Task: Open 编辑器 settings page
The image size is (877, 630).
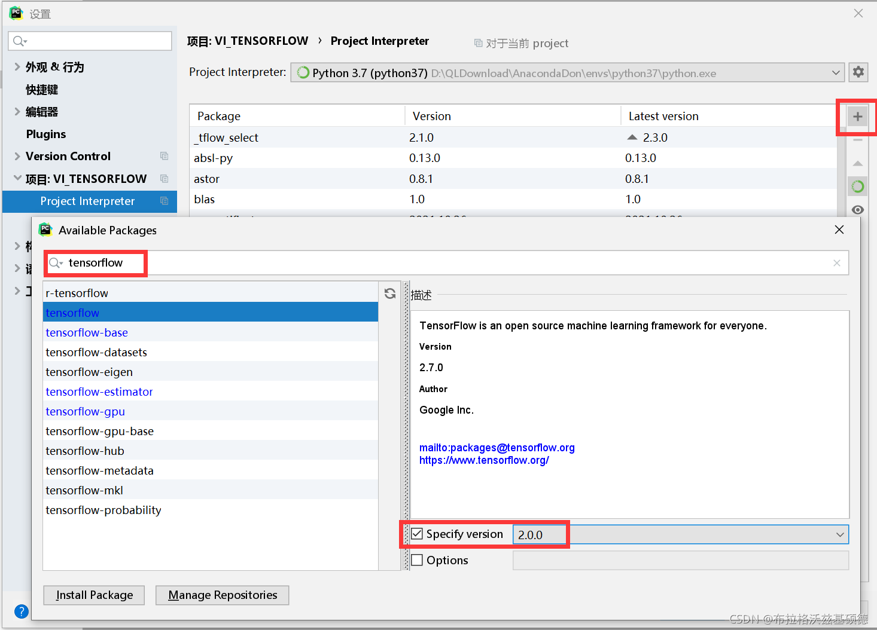Action: tap(42, 112)
